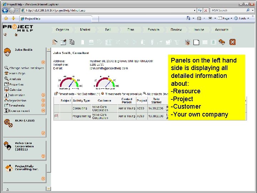Click John Smith's avatar icon
Image resolution: width=257 pixels, height=193 pixels.
(x=7, y=52)
